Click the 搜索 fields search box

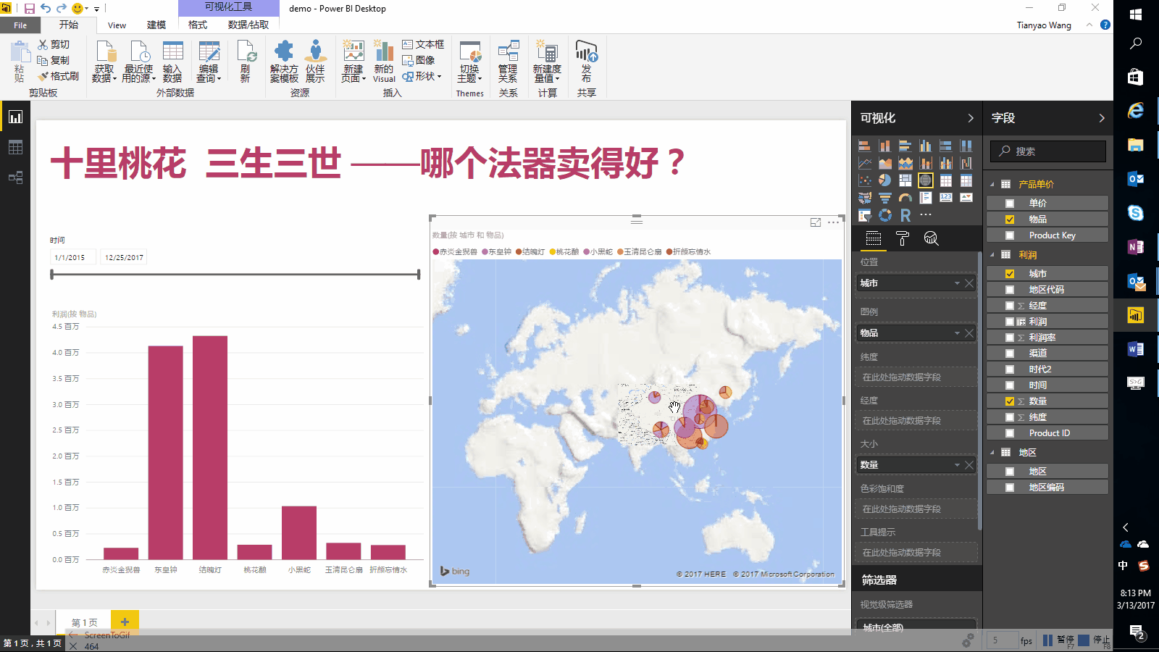pos(1049,151)
